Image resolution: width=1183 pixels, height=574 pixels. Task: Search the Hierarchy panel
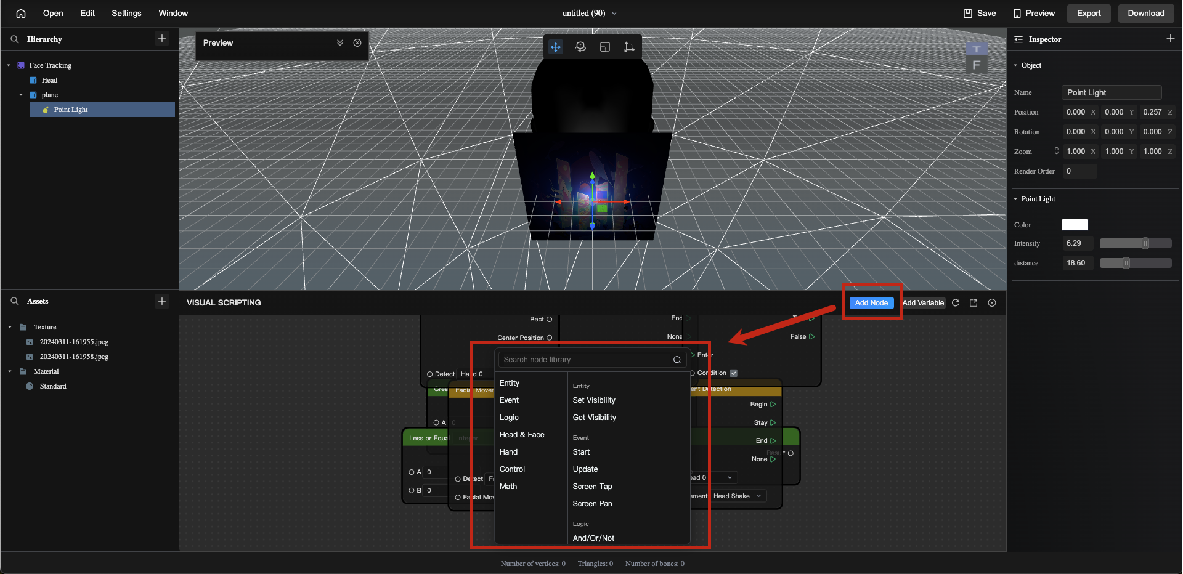(x=15, y=39)
